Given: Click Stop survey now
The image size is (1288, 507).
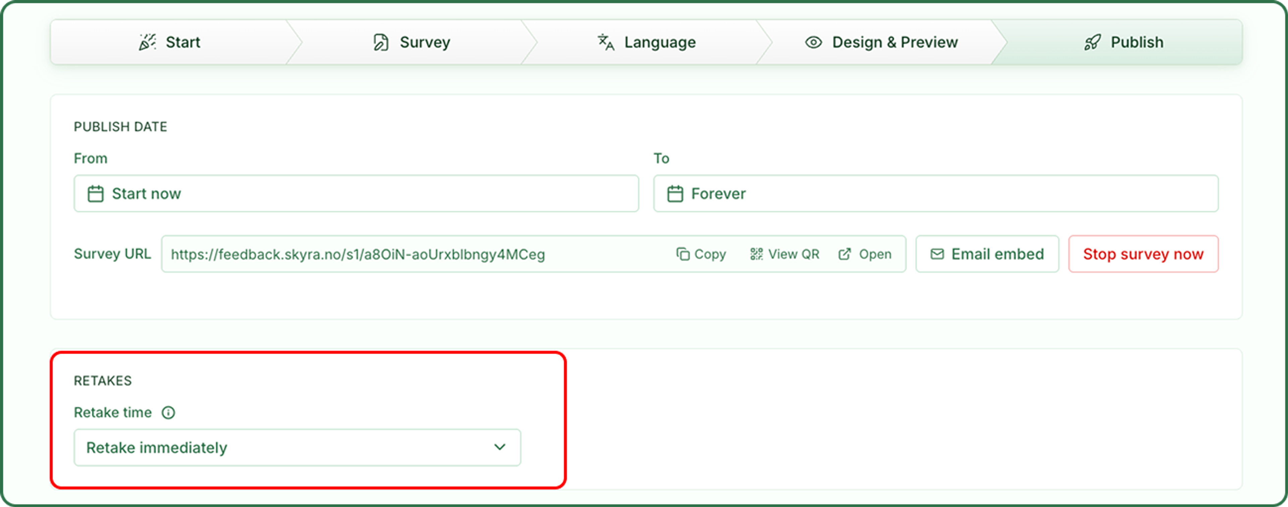Looking at the screenshot, I should [1143, 254].
